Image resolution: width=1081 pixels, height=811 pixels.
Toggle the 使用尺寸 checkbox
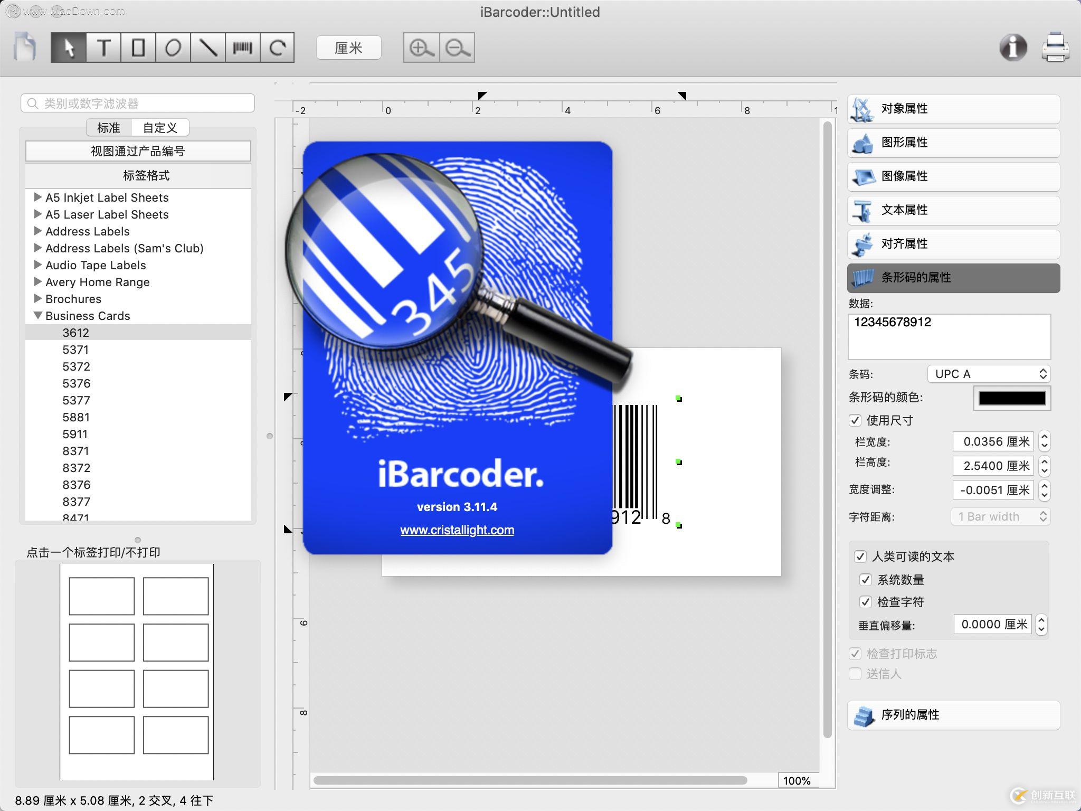(856, 420)
